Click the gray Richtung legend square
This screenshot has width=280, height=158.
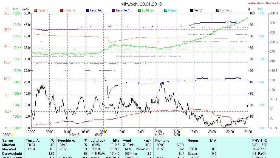coord(218,10)
